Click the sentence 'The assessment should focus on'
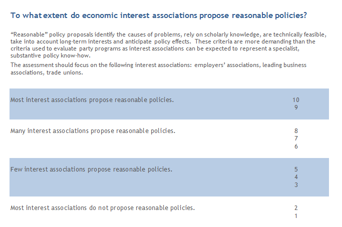Screen dimensions: 342x227 click(x=158, y=68)
